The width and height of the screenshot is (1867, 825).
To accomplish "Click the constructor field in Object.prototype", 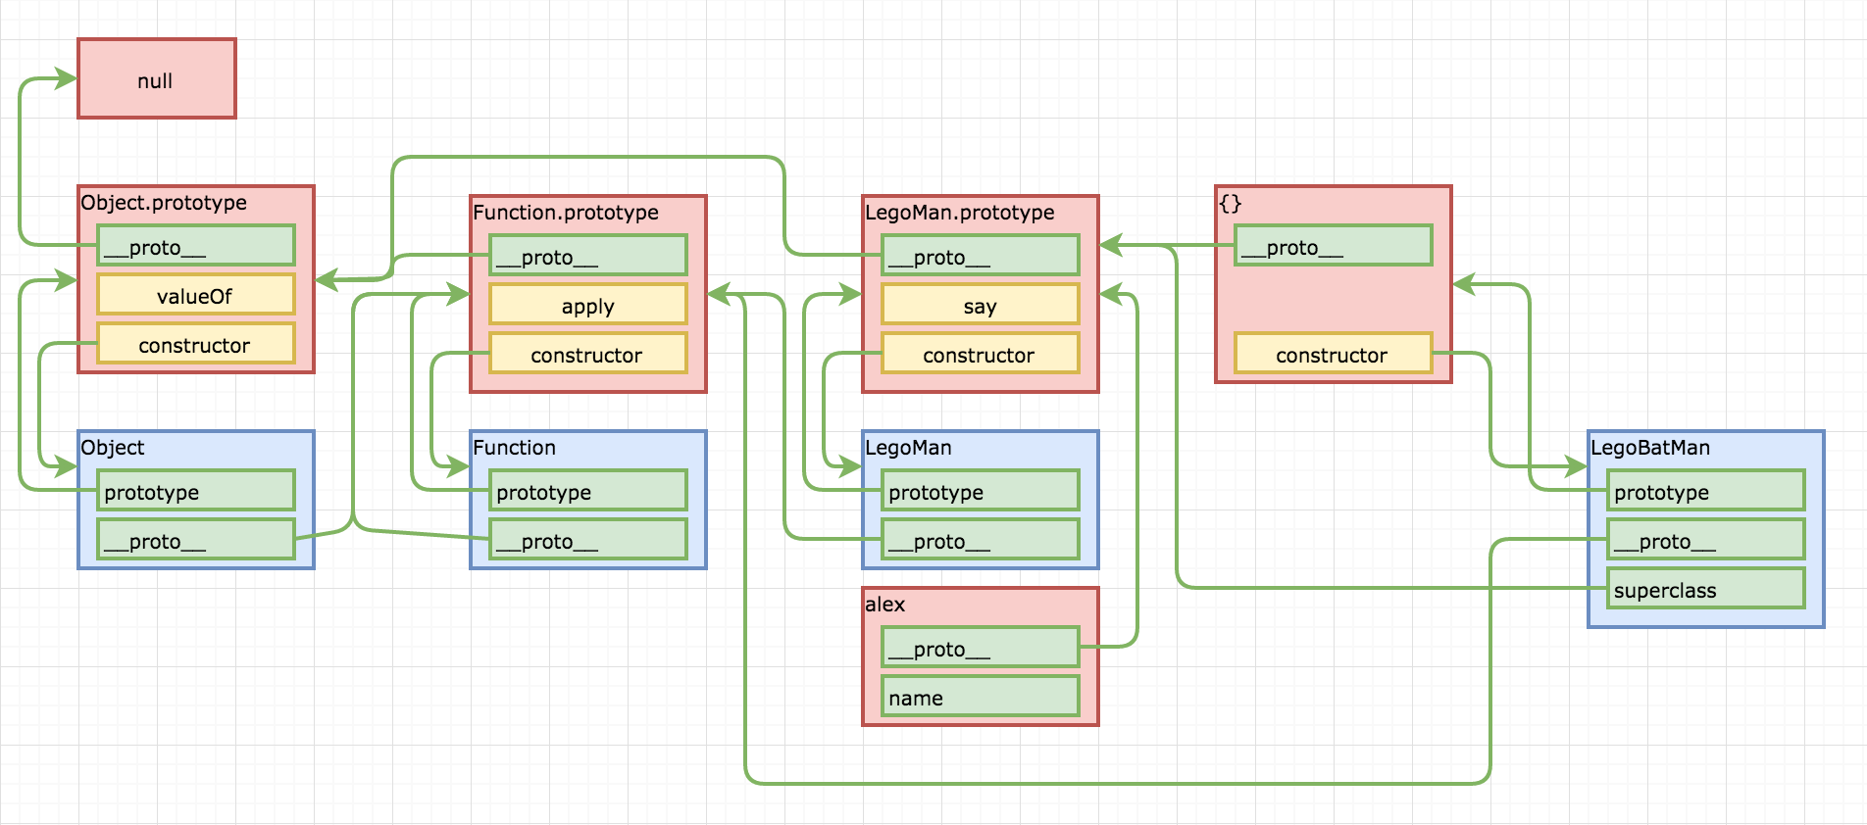I will coord(196,344).
